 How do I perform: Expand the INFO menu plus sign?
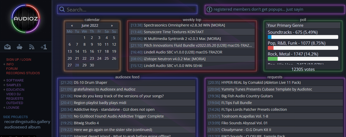(4, 64)
